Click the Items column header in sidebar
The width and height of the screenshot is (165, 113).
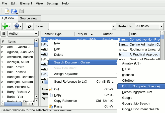click(20, 42)
